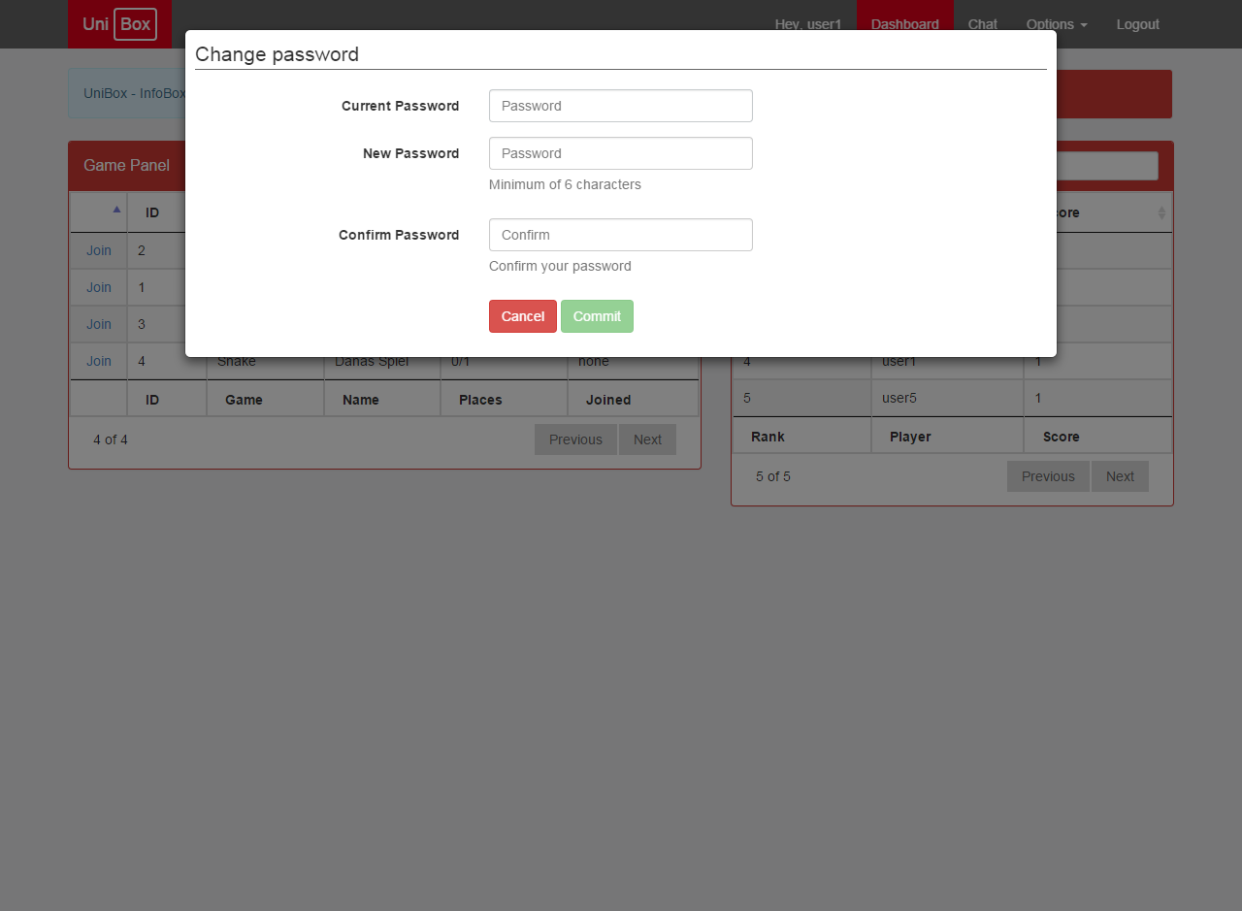Go to Previous page in ranking table
Image resolution: width=1242 pixels, height=911 pixels.
[1048, 476]
